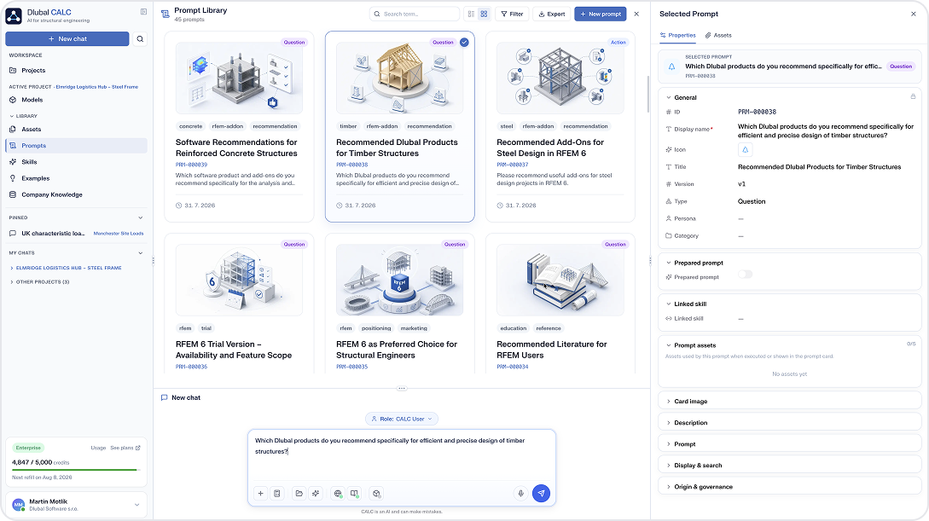Screen dimensions: 929x521
Task: Click the Search term input field
Action: [x=415, y=14]
